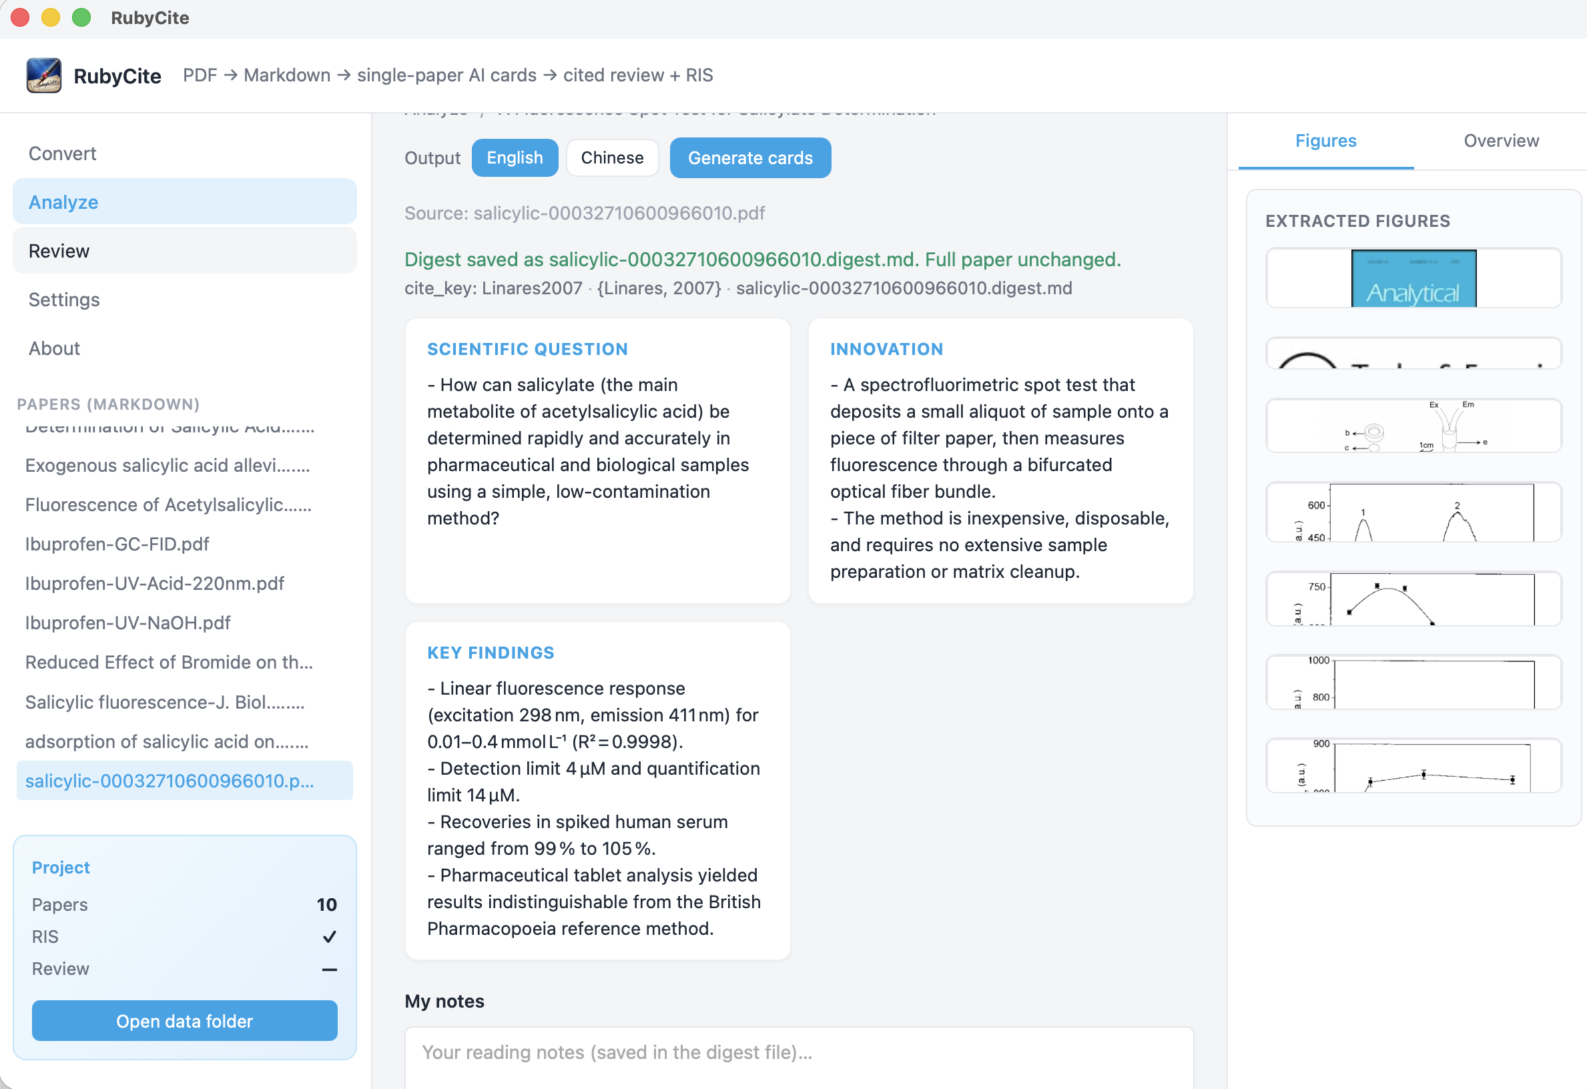Click the Project panel title
Screen dimensions: 1587x1089
(x=61, y=867)
